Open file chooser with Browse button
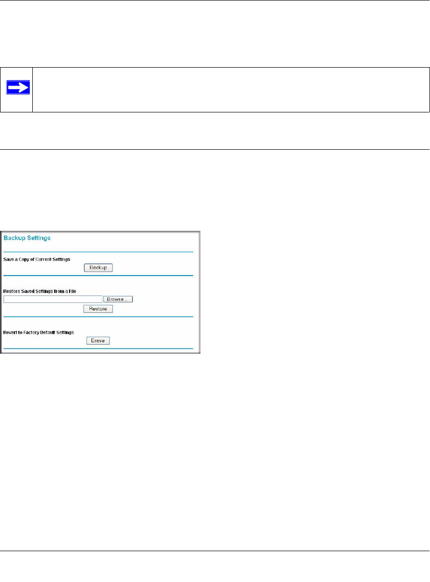 (x=118, y=299)
